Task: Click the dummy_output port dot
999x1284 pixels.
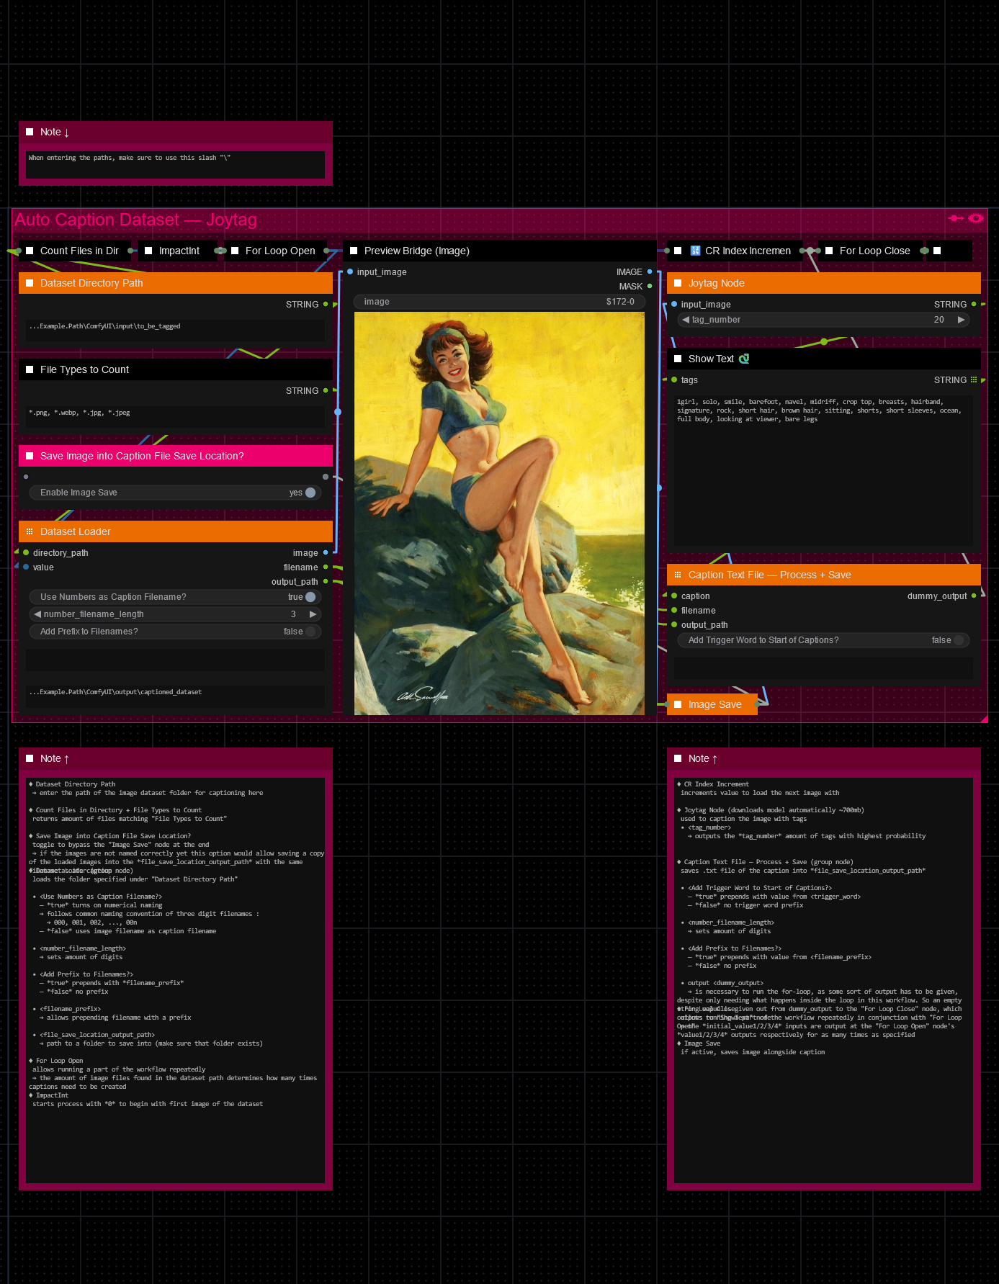Action: (974, 596)
